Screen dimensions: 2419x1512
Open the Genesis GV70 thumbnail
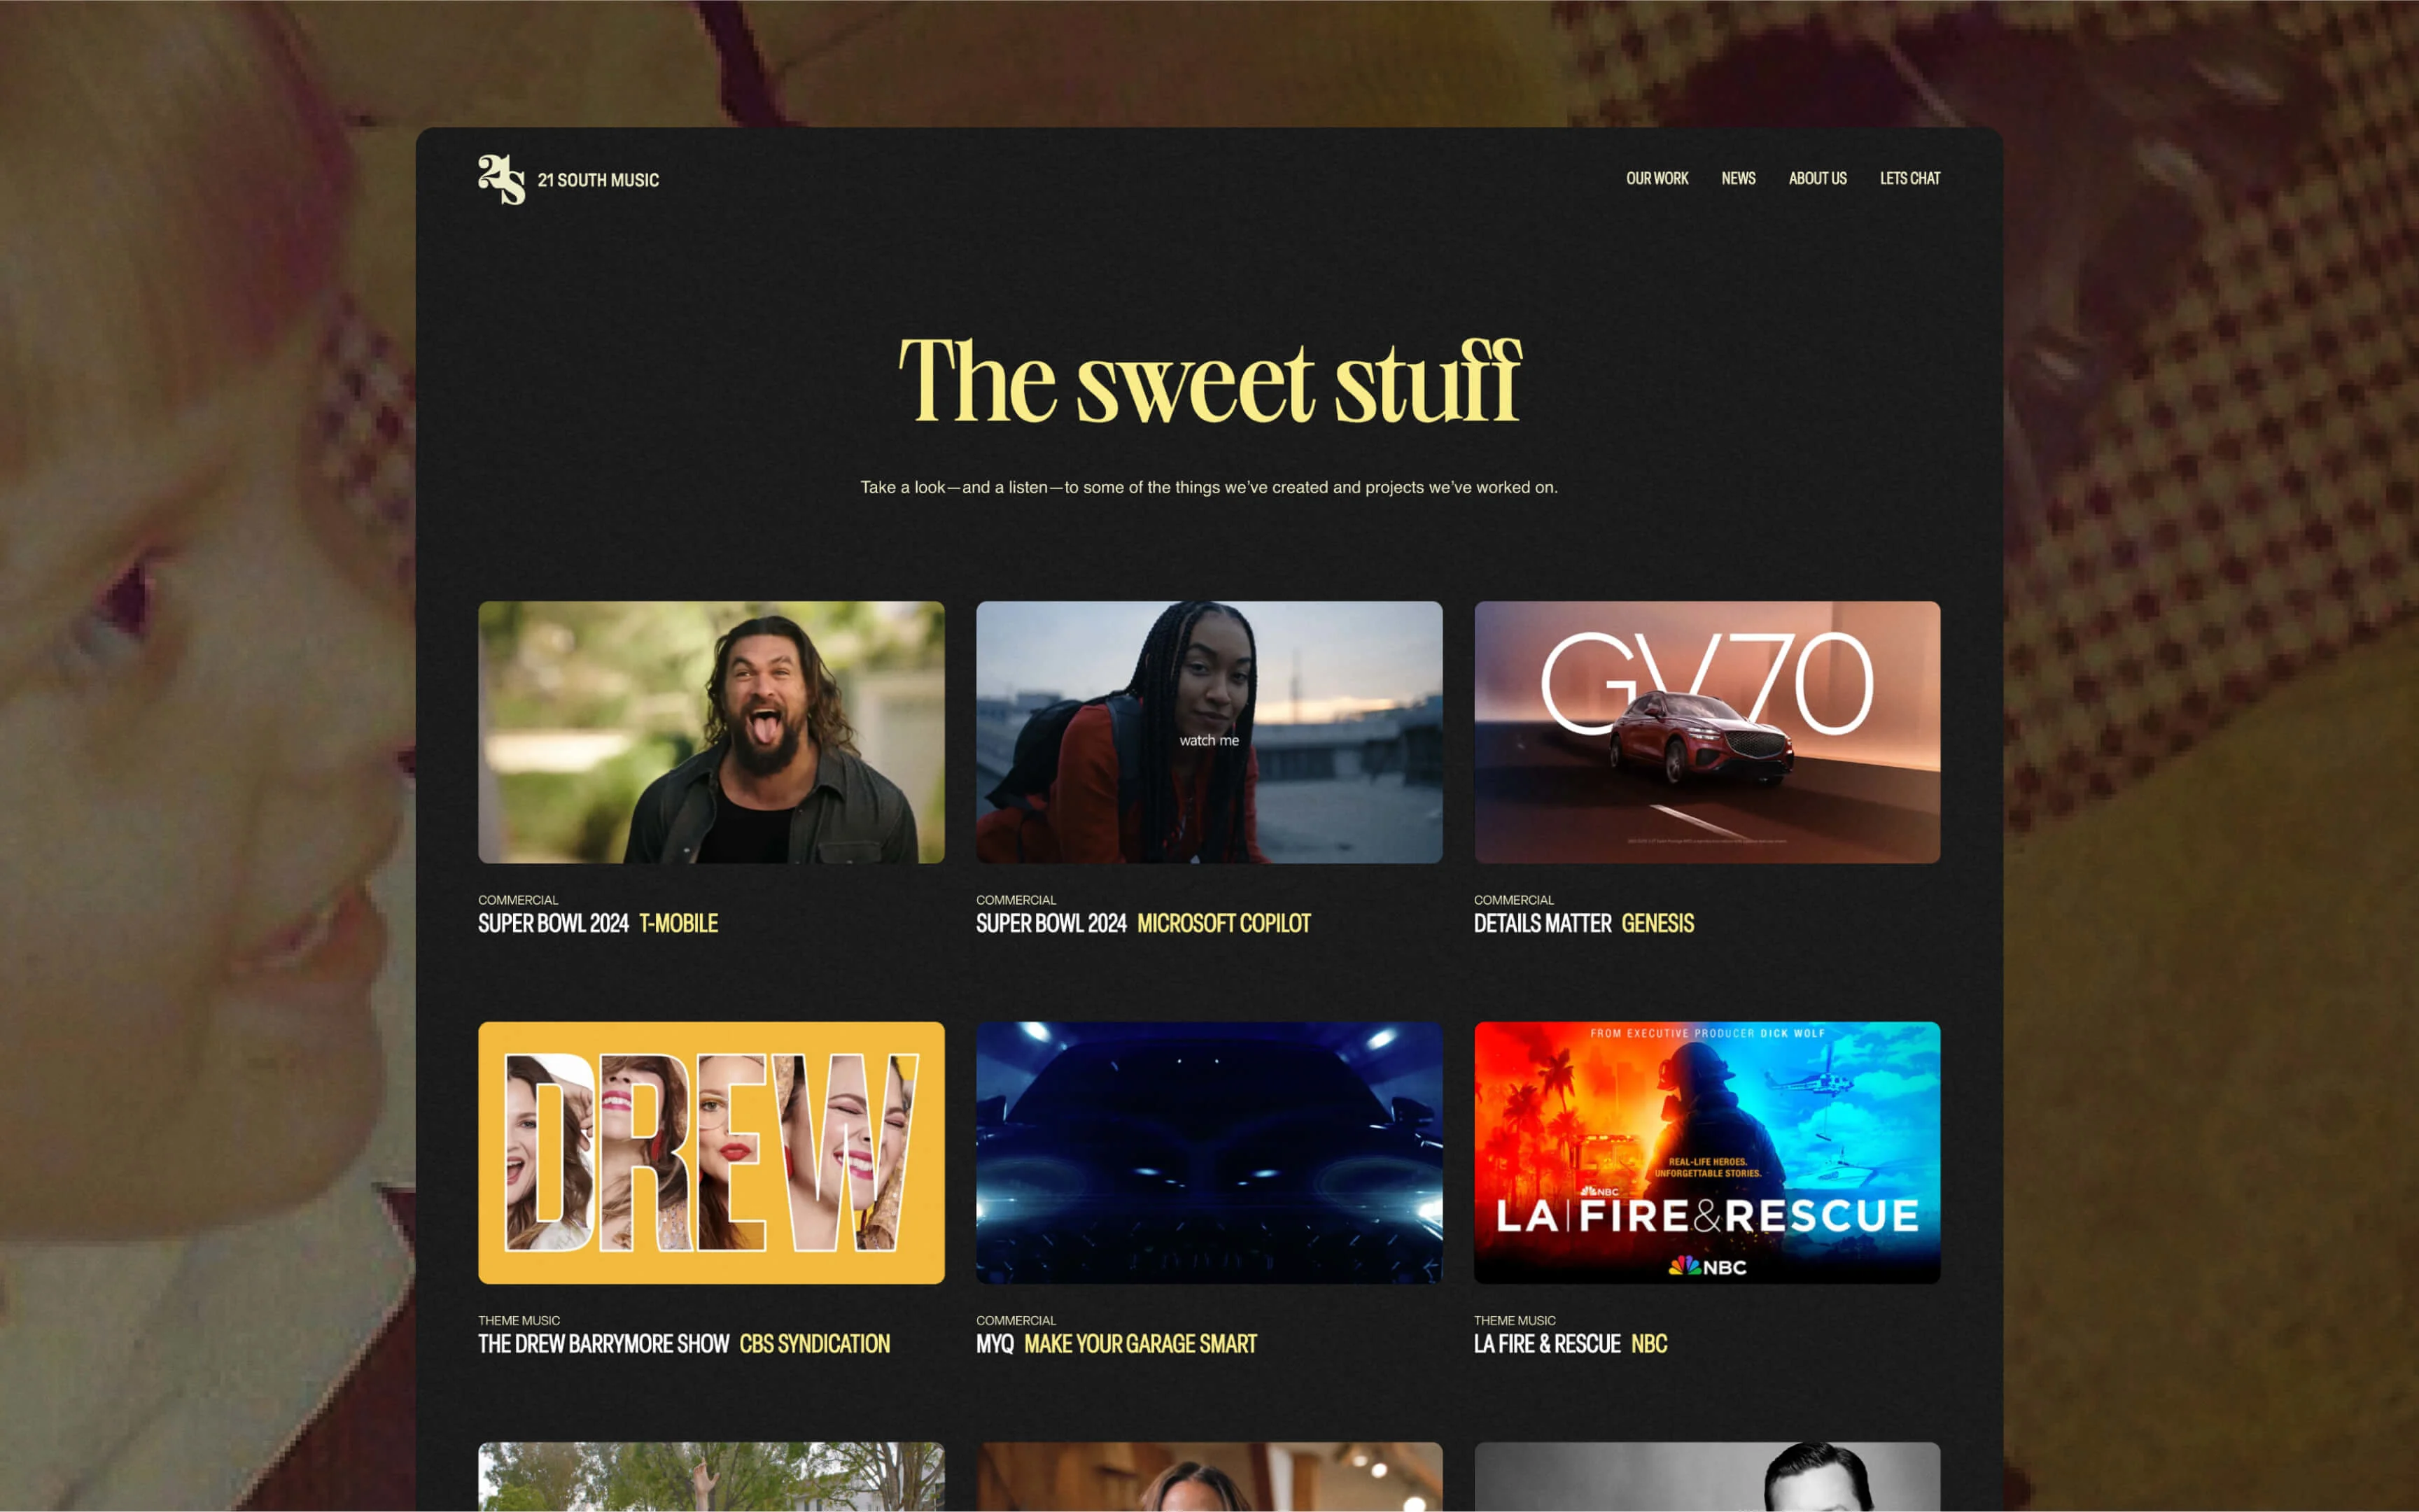[x=1706, y=732]
